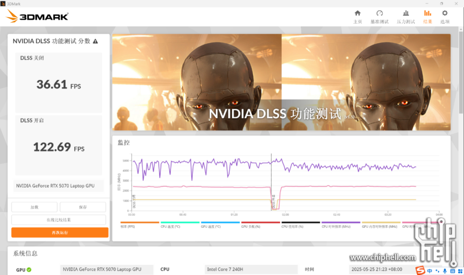Click the DLSS 关闭 marker at chart start

click(x=132, y=182)
